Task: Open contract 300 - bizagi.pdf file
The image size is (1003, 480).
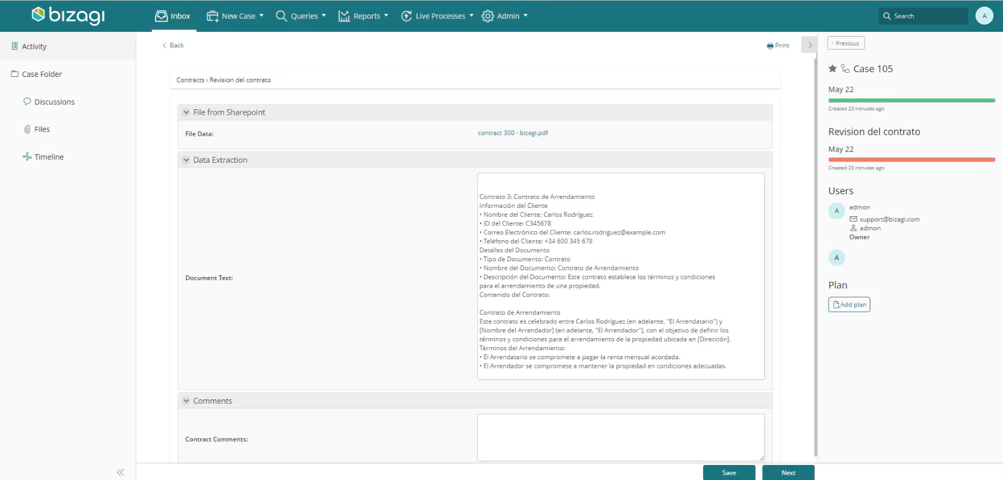Action: tap(513, 133)
